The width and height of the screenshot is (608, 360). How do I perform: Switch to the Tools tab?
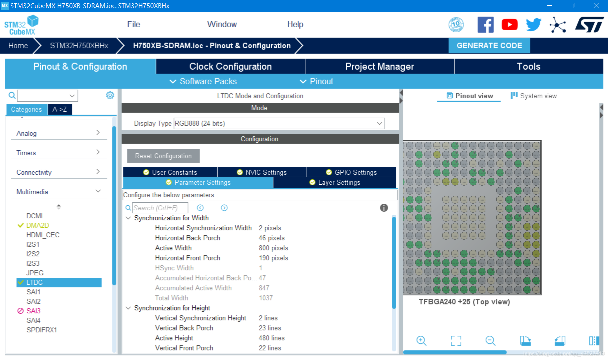(529, 66)
